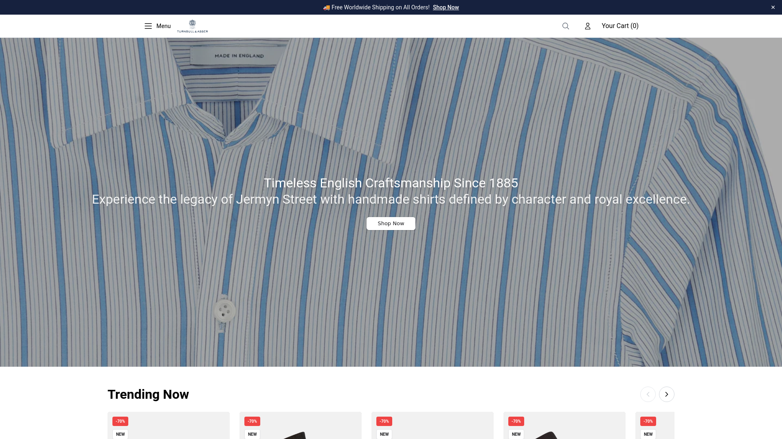
Task: Select the second trending product card
Action: pos(301,427)
